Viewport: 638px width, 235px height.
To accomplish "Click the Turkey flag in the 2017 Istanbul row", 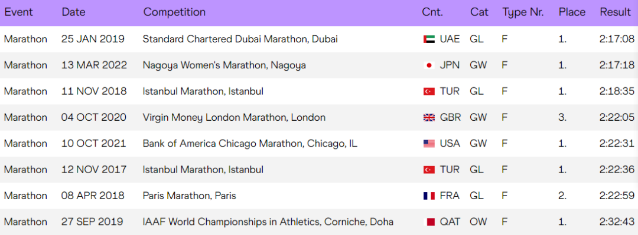I will point(429,170).
